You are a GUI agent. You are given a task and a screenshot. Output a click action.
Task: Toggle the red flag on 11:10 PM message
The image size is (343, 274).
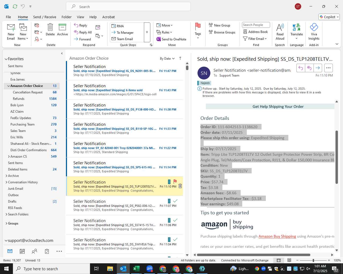(x=175, y=181)
